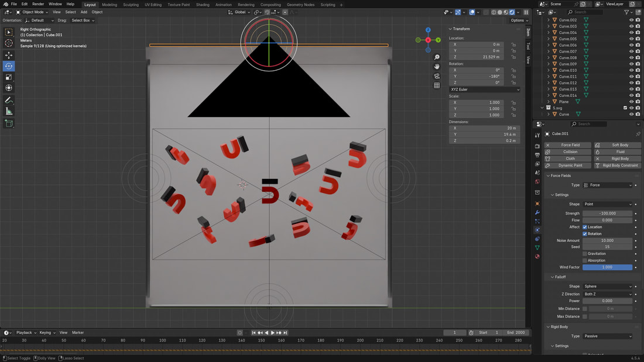Select the Move tool in the toolbar
Viewport: 644px width, 362px height.
point(9,55)
